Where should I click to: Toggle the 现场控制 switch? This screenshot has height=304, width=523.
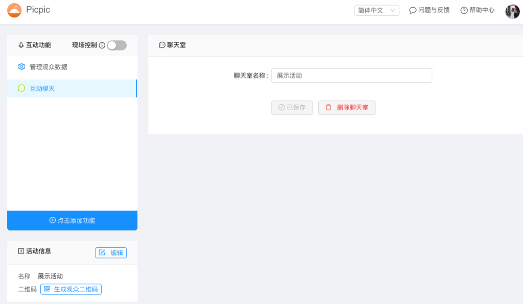pos(117,45)
